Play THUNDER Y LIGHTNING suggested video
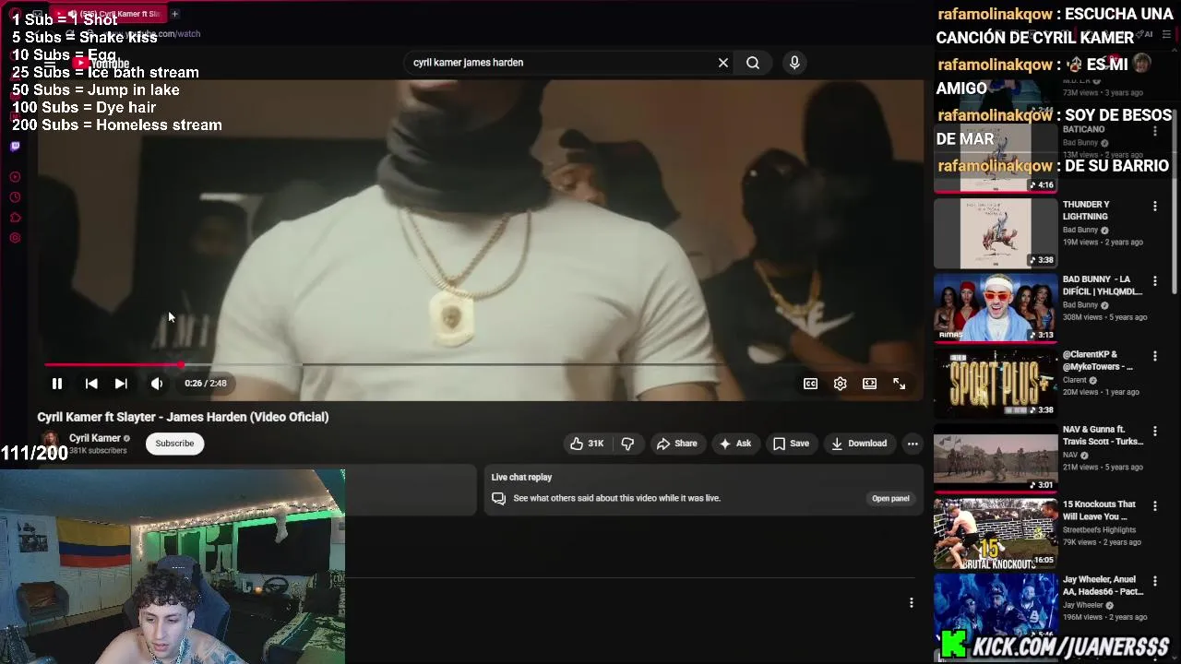1181x664 pixels. click(x=995, y=232)
